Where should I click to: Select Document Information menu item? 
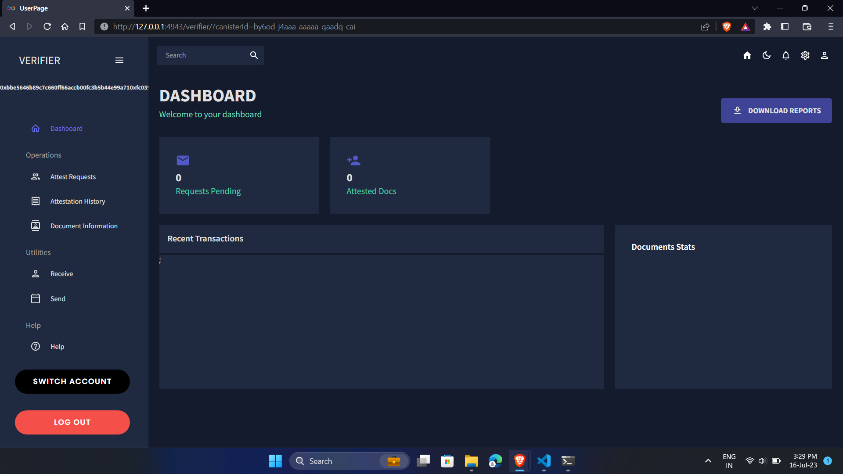[x=83, y=226]
